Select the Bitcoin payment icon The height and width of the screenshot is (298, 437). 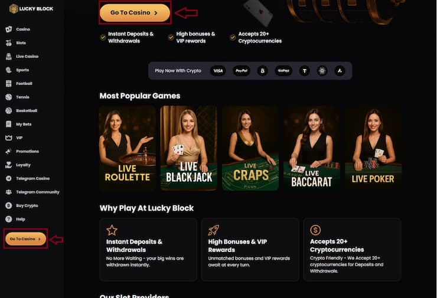tap(262, 71)
